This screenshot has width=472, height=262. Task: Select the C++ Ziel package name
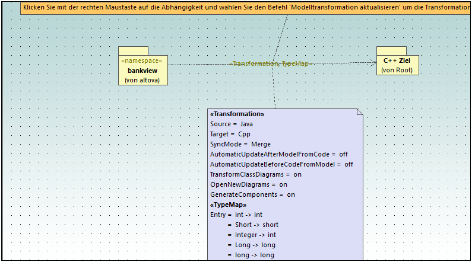tap(398, 61)
